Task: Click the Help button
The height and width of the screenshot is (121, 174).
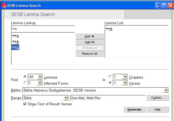Action: [x=158, y=109]
